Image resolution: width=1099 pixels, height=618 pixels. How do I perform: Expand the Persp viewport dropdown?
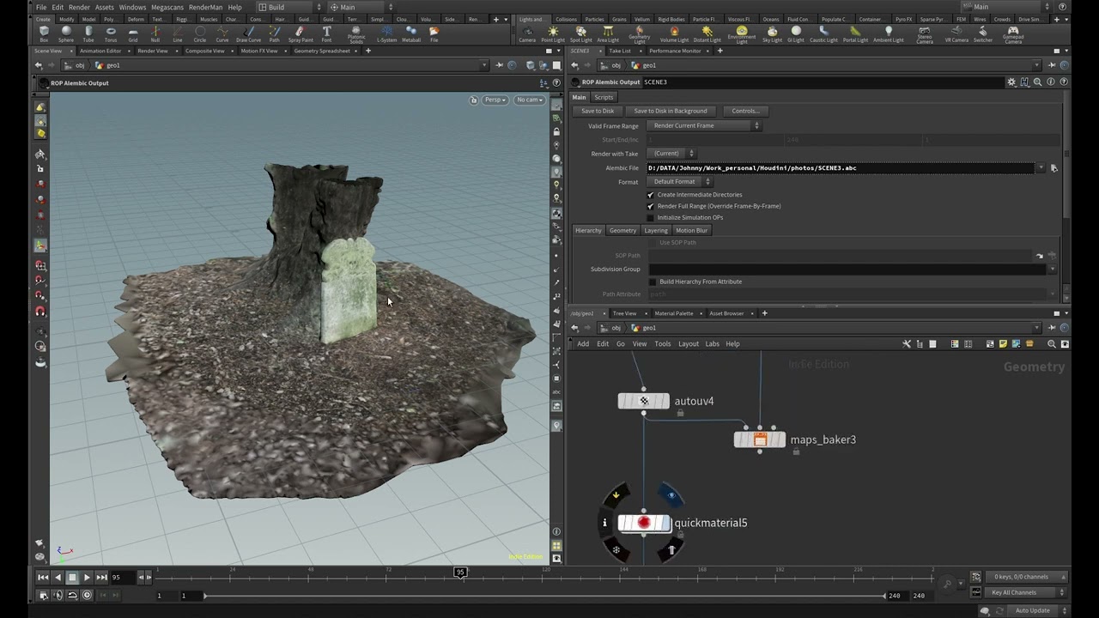pos(495,100)
